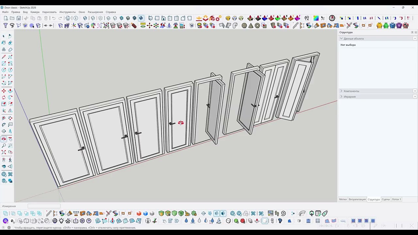Click the red globe wireframe icon
The height and width of the screenshot is (235, 418).
click(x=332, y=18)
